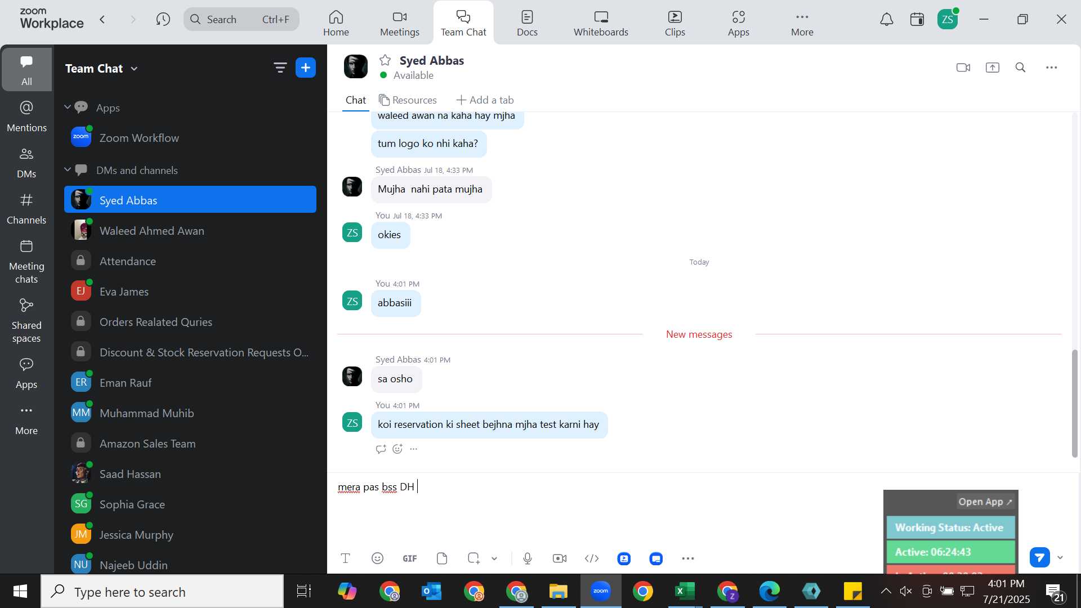Open Muhammad Muhib's chat
The width and height of the screenshot is (1081, 608).
coord(190,413)
